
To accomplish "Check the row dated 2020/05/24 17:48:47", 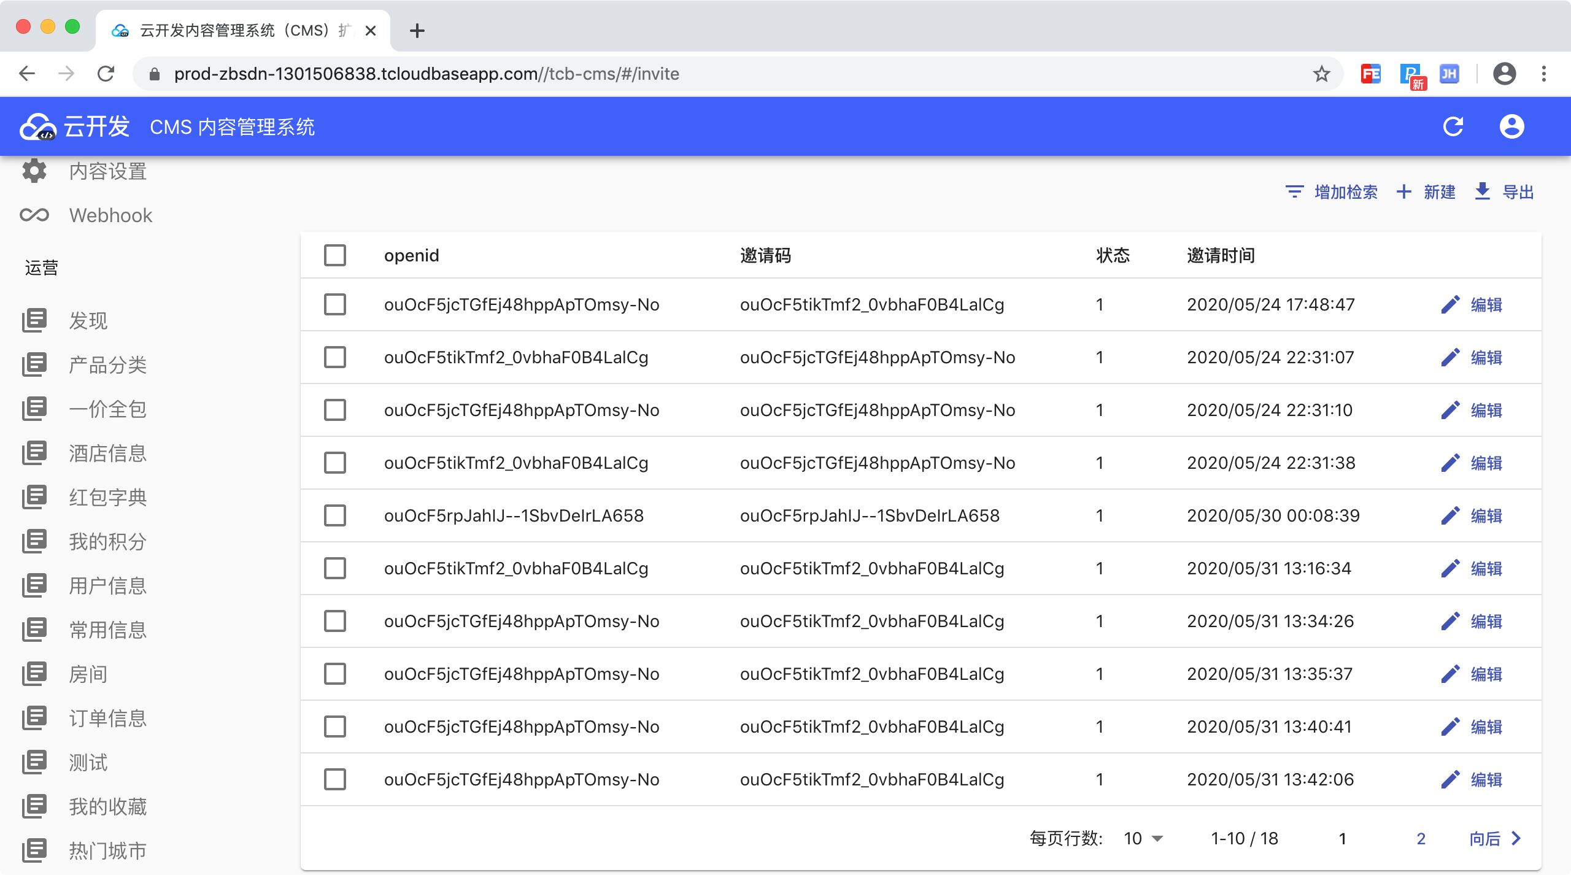I will pos(335,304).
